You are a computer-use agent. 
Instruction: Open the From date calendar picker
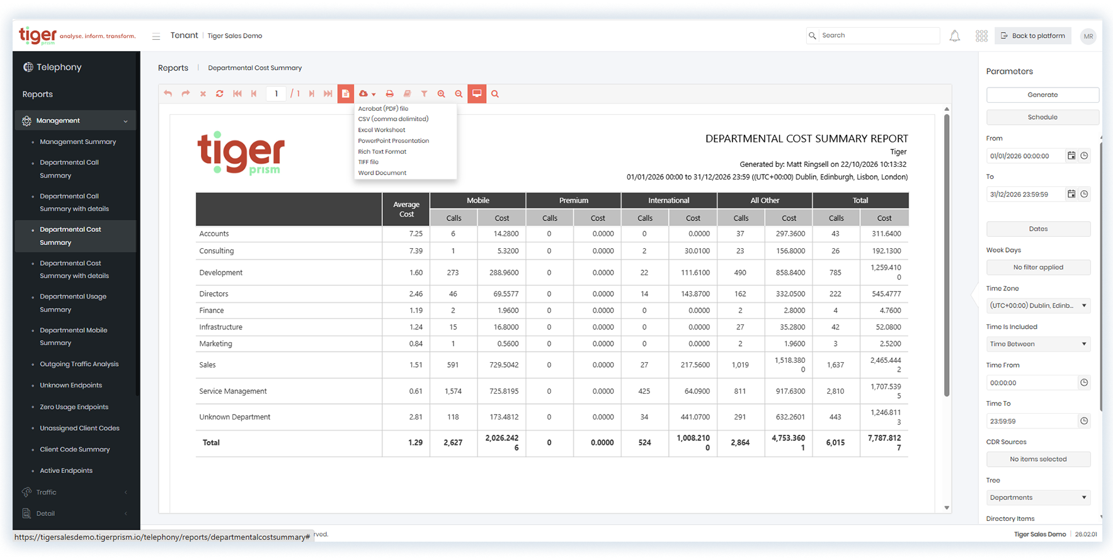pos(1071,156)
